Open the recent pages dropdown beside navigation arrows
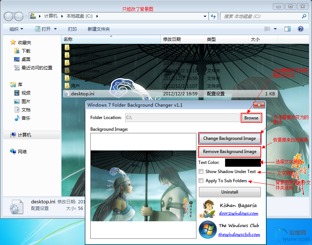The height and width of the screenshot is (245, 312). (x=26, y=16)
